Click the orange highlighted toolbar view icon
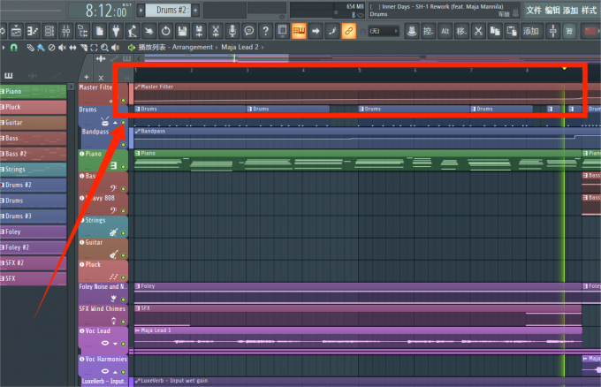Image resolution: width=601 pixels, height=387 pixels. pos(298,31)
